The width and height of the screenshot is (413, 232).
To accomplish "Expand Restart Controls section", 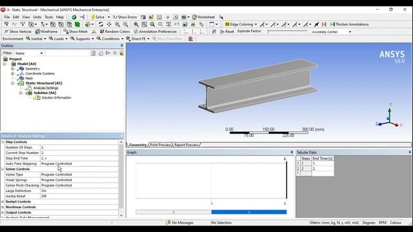I will coord(3,202).
